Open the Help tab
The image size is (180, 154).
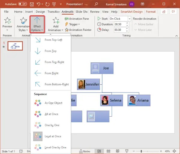(114, 12)
